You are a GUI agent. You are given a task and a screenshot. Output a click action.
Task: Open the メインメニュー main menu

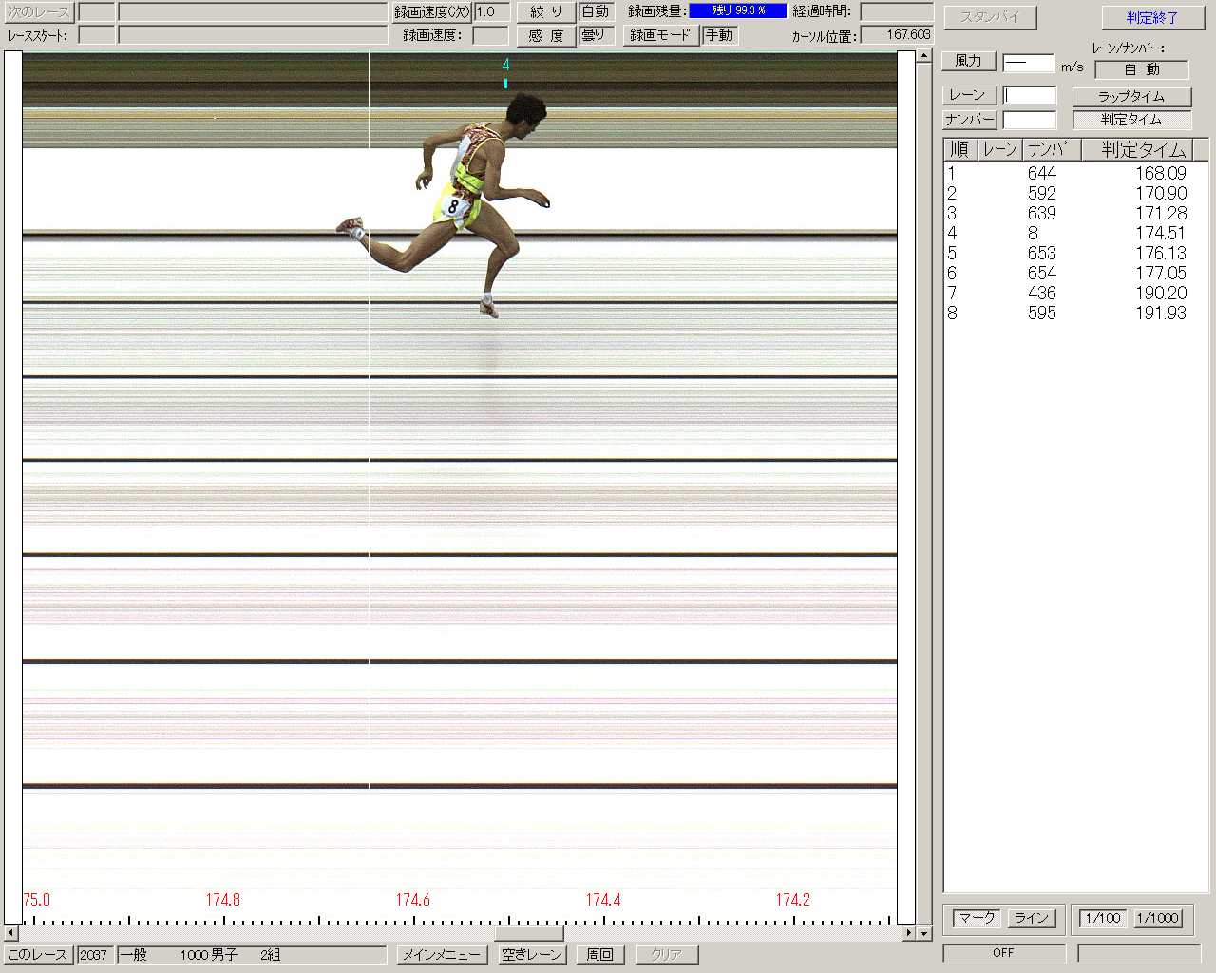click(x=441, y=955)
